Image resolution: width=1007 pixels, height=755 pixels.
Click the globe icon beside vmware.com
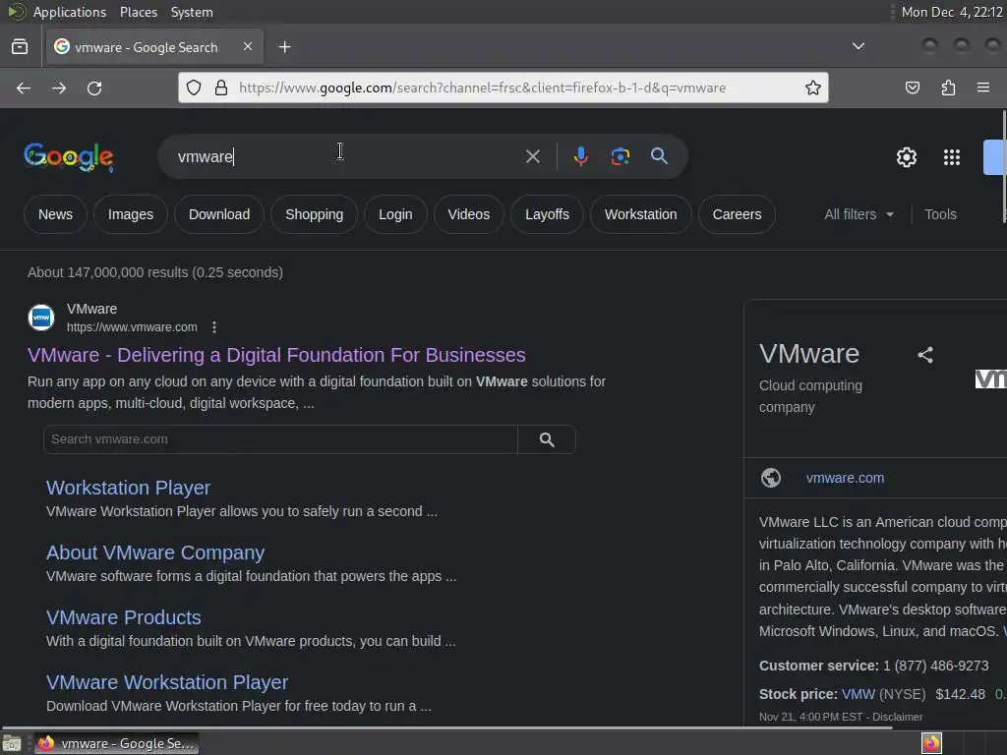coord(771,478)
